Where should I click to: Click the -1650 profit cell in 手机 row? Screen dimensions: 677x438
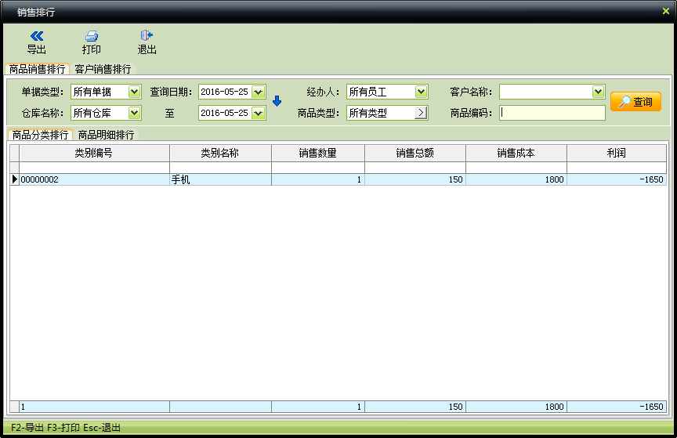tap(617, 179)
